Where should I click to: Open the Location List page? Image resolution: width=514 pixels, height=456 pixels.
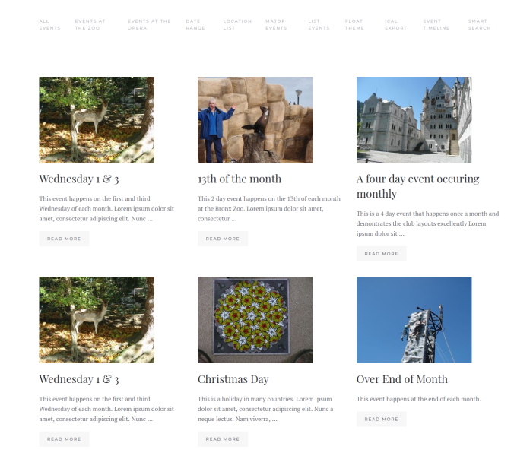tap(237, 24)
